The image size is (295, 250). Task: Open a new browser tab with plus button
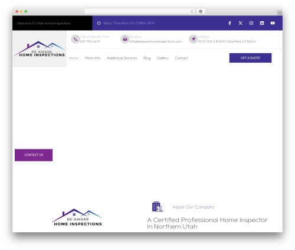click(x=280, y=13)
